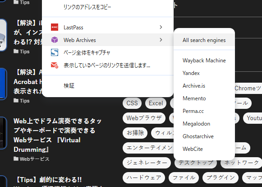The image size is (262, 187).
Task: Open the LastPass menu entry
Action: tap(108, 27)
